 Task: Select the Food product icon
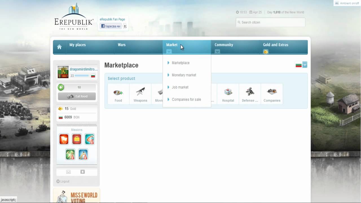(118, 94)
